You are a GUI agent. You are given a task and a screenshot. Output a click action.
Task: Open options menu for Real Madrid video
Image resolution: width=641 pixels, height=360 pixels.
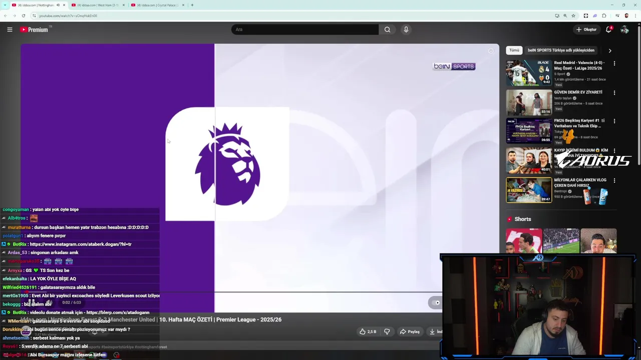[614, 63]
